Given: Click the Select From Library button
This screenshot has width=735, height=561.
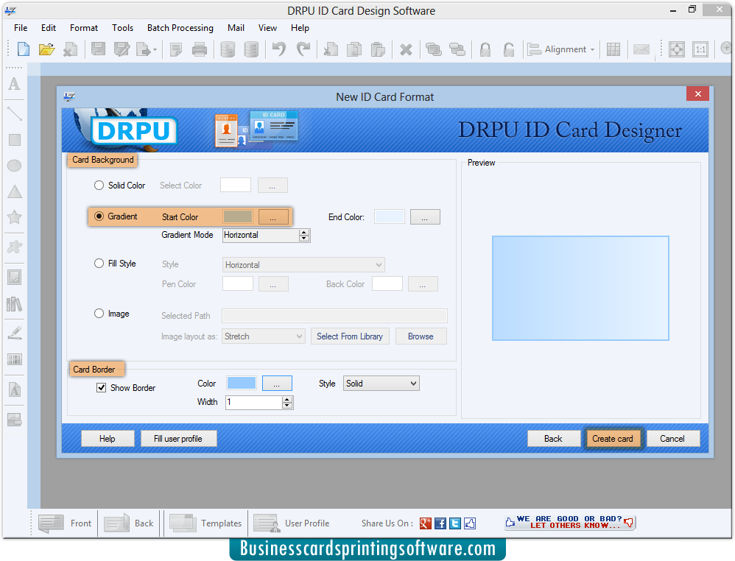Looking at the screenshot, I should (x=350, y=336).
